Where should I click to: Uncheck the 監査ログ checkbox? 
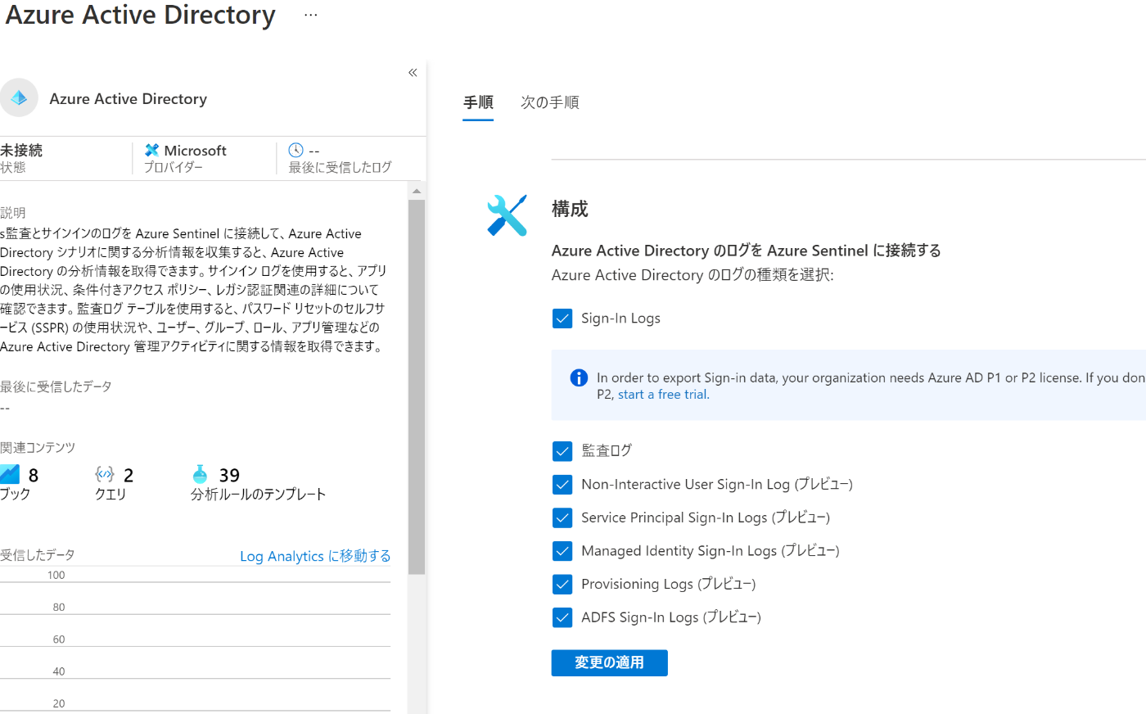pos(562,451)
